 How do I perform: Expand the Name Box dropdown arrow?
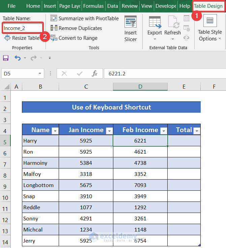(x=40, y=73)
